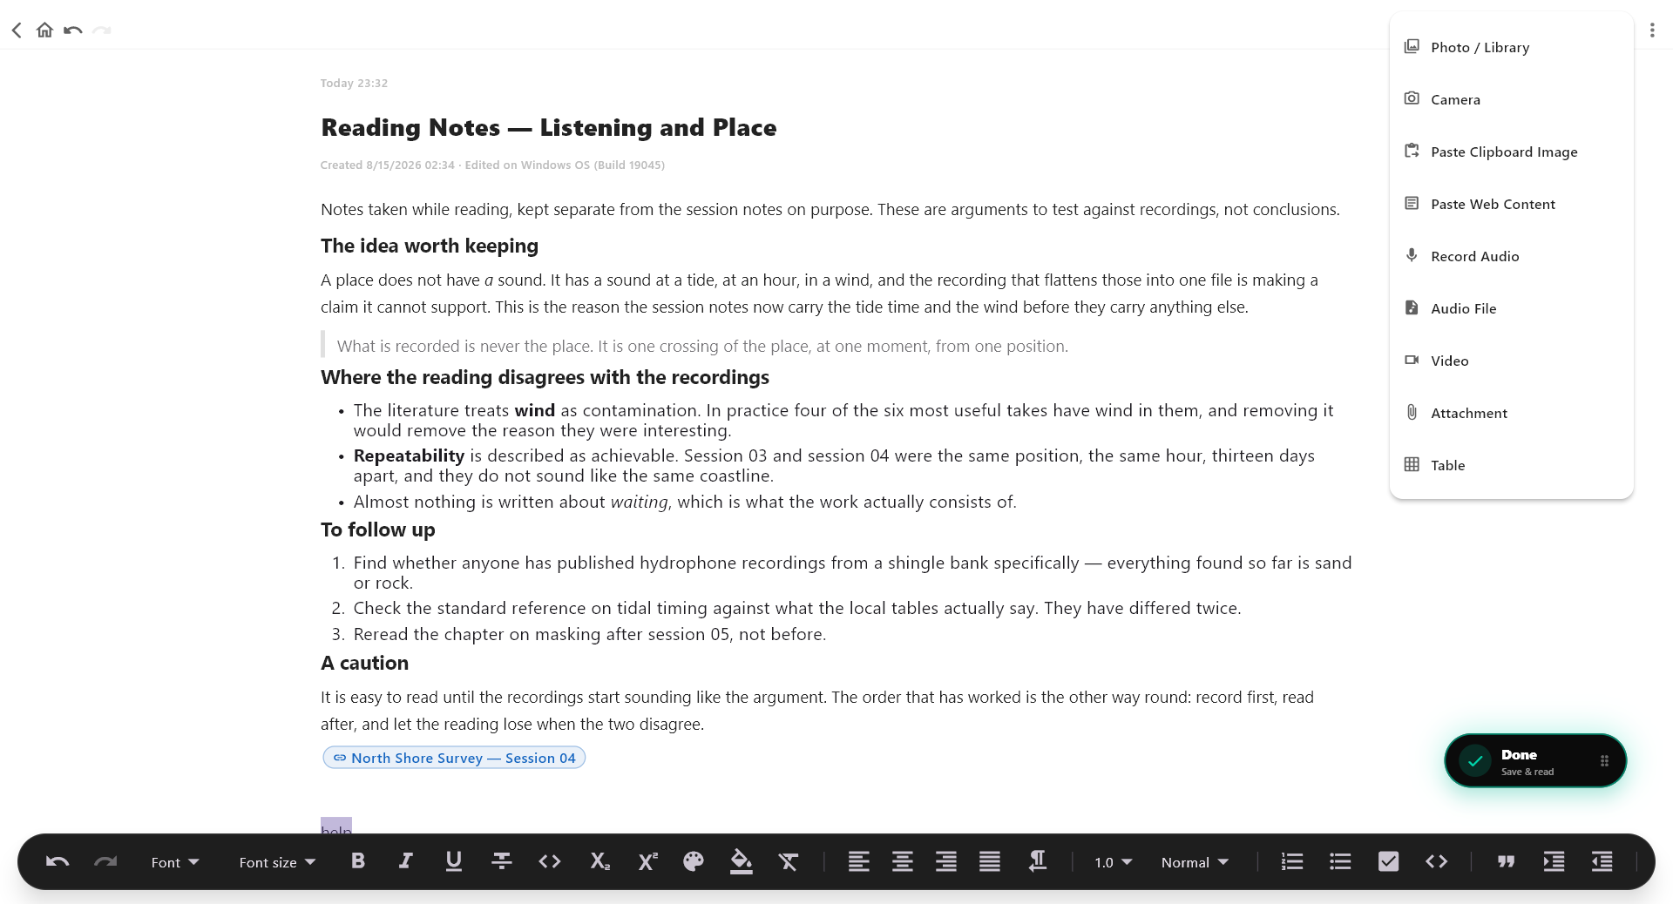Click the top-bar redo arrow
Viewport: 1673px width, 904px height.
[x=102, y=30]
